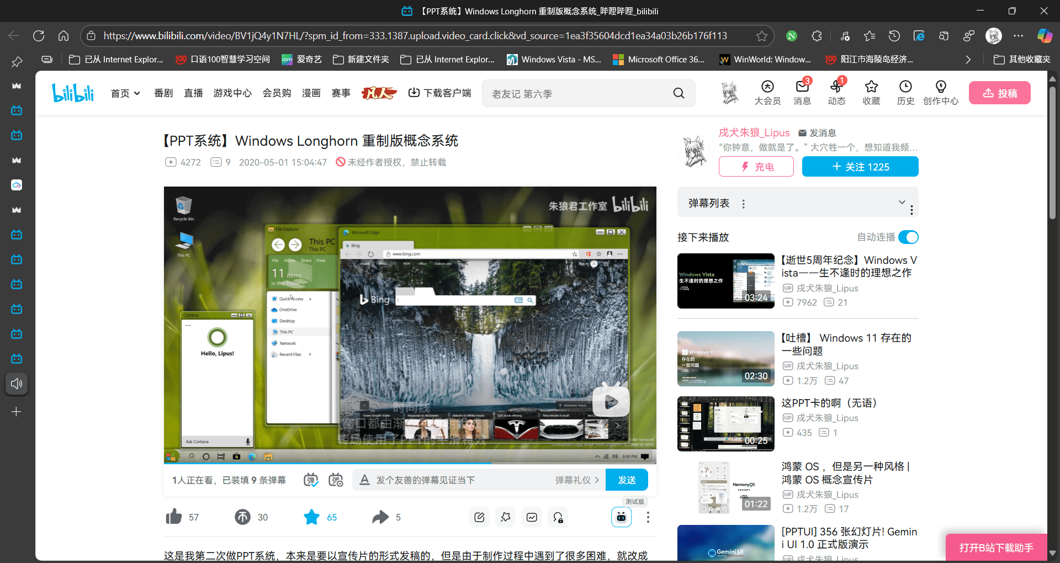Open the browser extensions puzzle icon

coord(817,36)
